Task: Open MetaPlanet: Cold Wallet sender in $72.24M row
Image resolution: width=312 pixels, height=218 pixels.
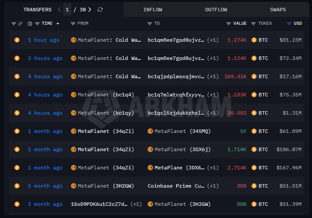Action: pos(109,58)
